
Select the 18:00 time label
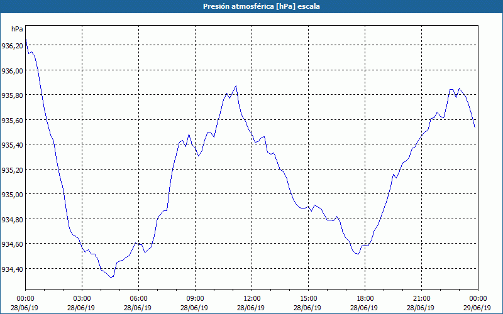(365, 299)
